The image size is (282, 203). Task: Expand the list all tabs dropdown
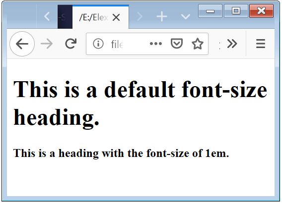click(x=186, y=17)
